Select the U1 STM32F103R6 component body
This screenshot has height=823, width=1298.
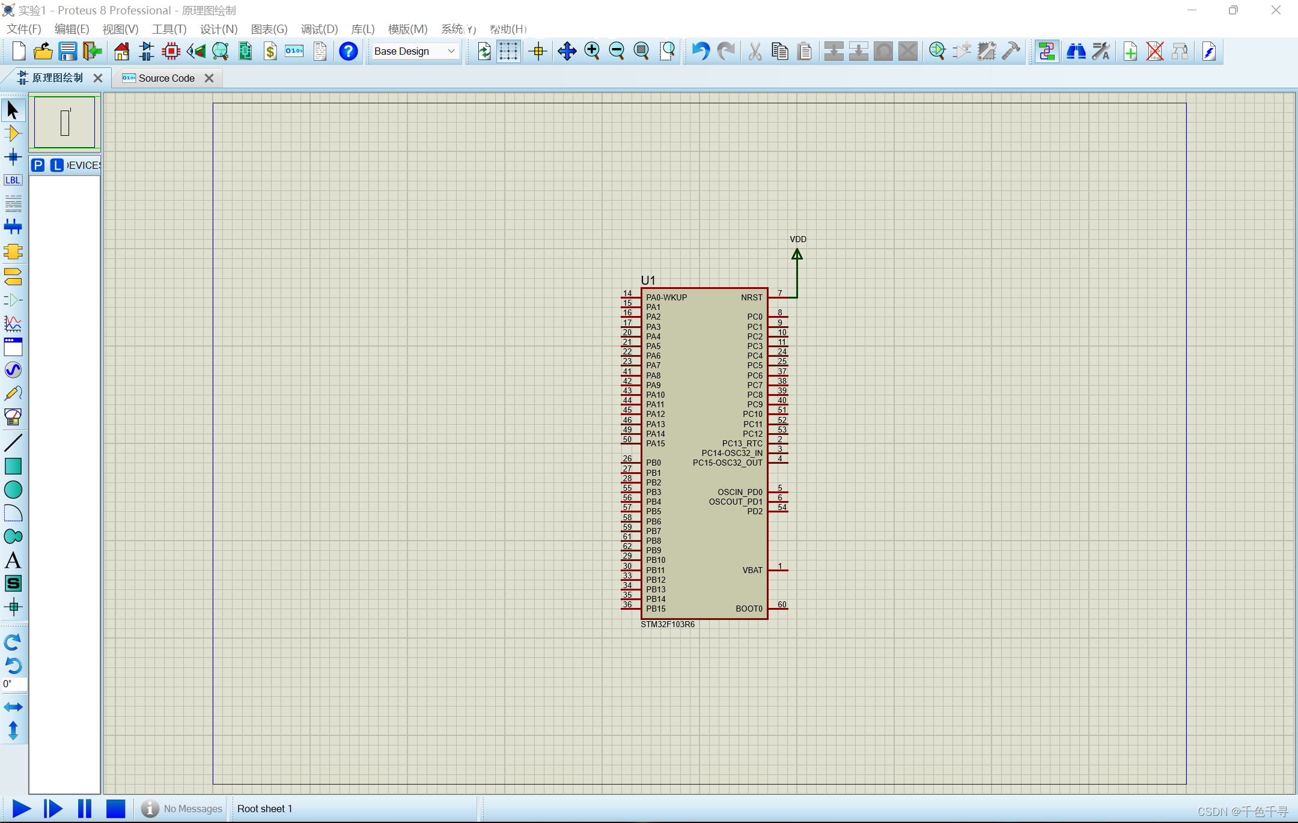coord(704,454)
